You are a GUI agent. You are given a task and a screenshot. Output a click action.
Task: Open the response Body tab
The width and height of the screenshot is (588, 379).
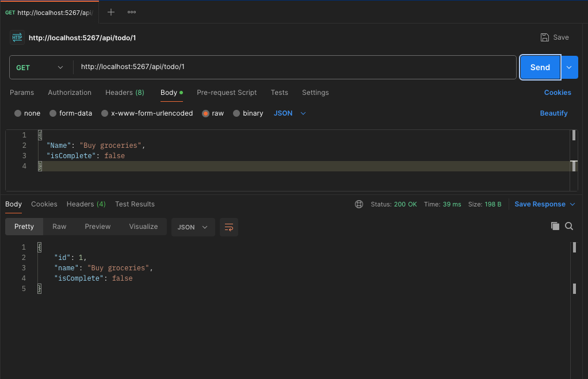(x=13, y=204)
